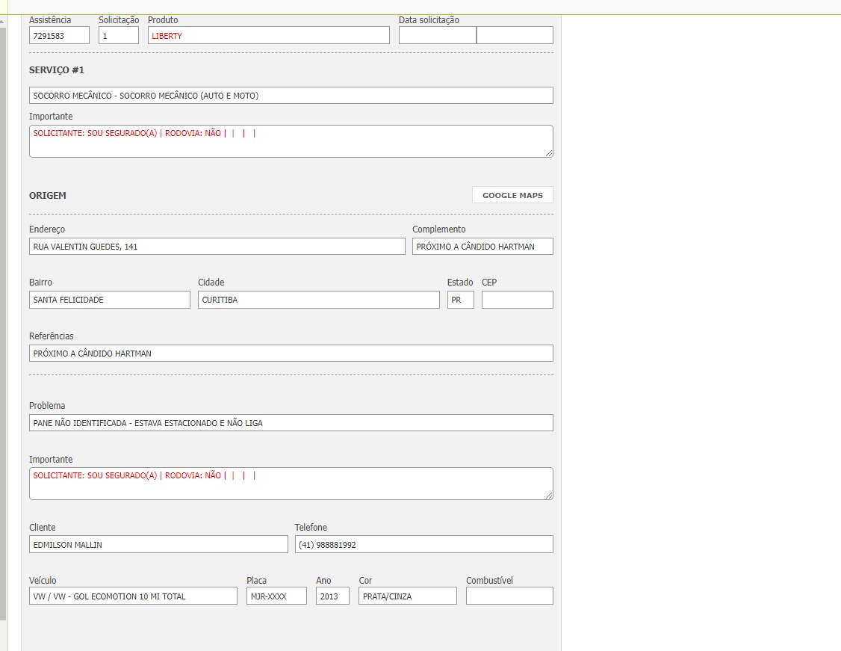Click the Veículo field Gol Ecomotion
Screen dimensions: 841x651
coord(133,596)
